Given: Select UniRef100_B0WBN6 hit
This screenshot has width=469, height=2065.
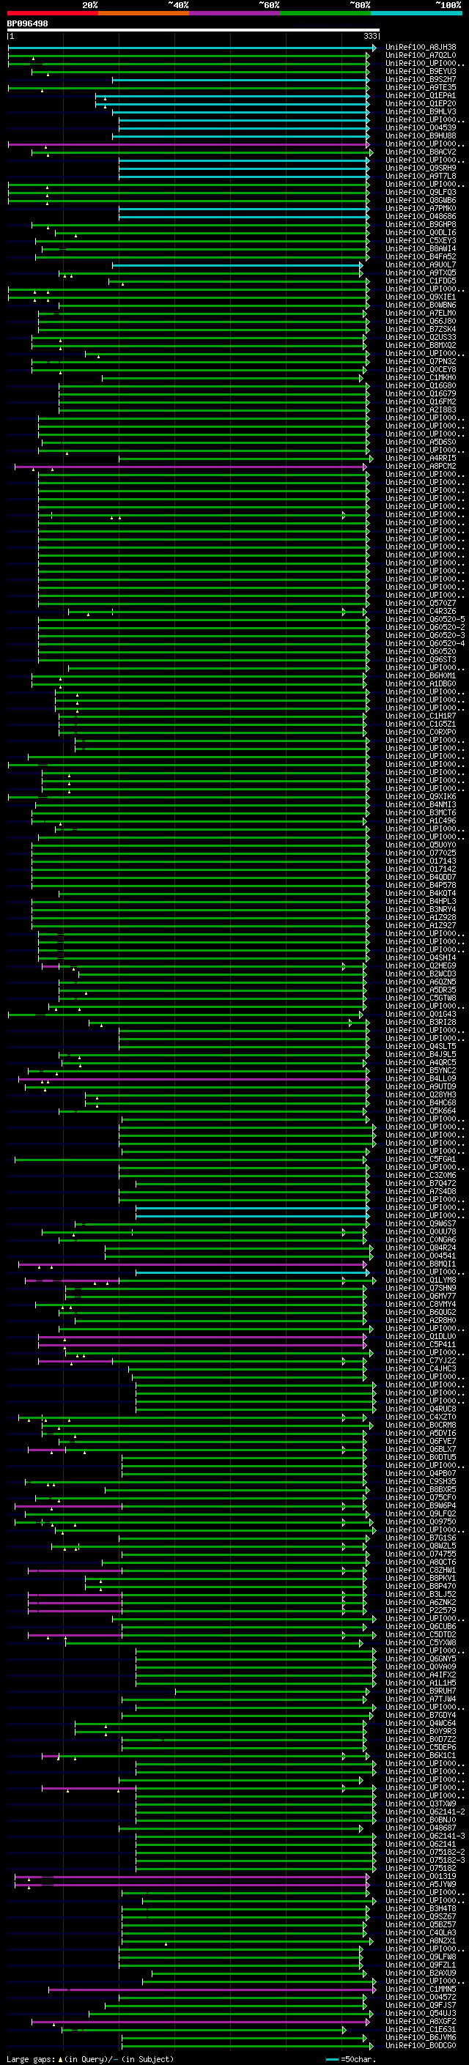Looking at the screenshot, I should point(421,305).
